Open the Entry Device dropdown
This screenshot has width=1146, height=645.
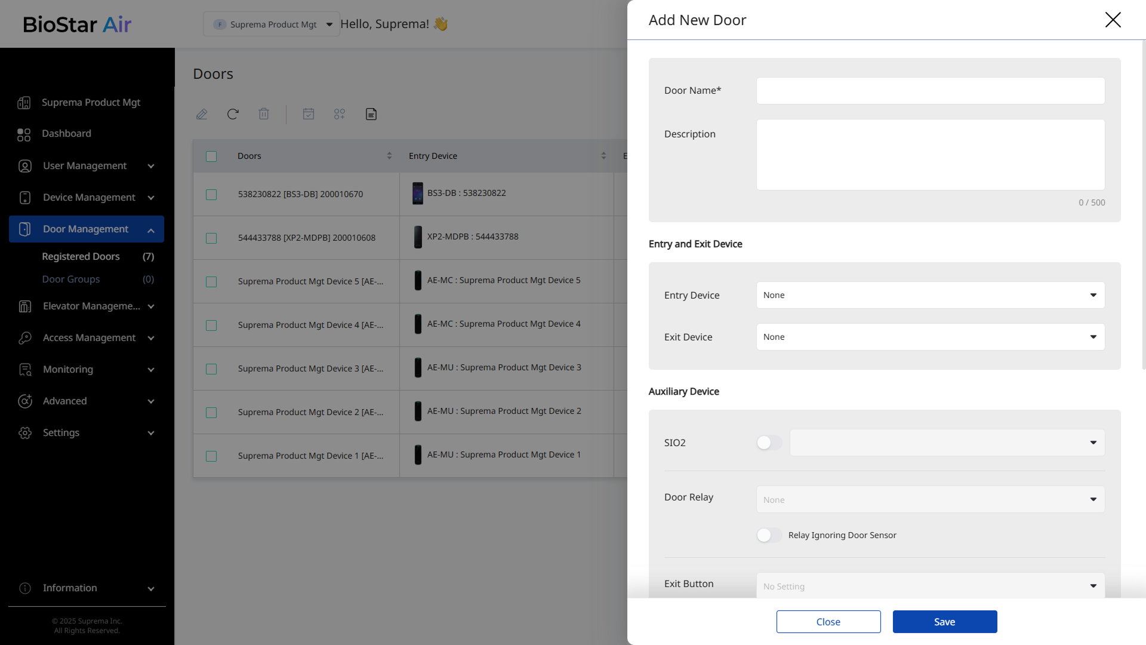930,295
